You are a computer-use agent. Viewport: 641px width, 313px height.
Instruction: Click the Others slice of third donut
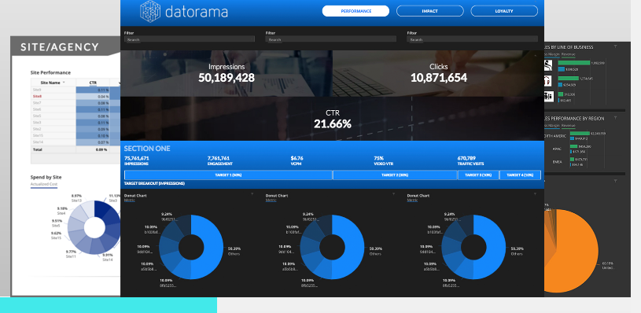(495, 248)
